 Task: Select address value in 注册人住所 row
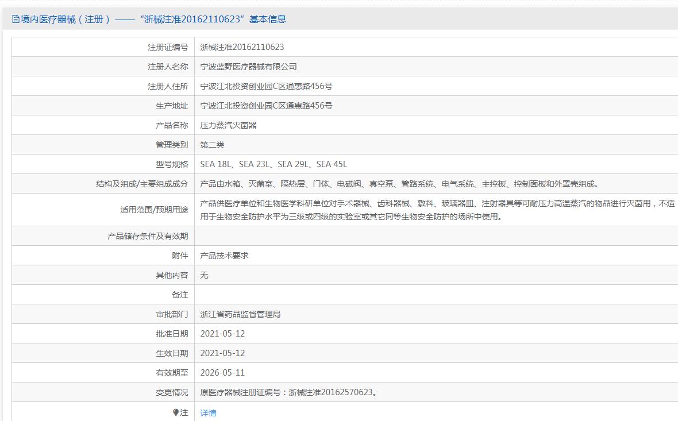tap(267, 86)
